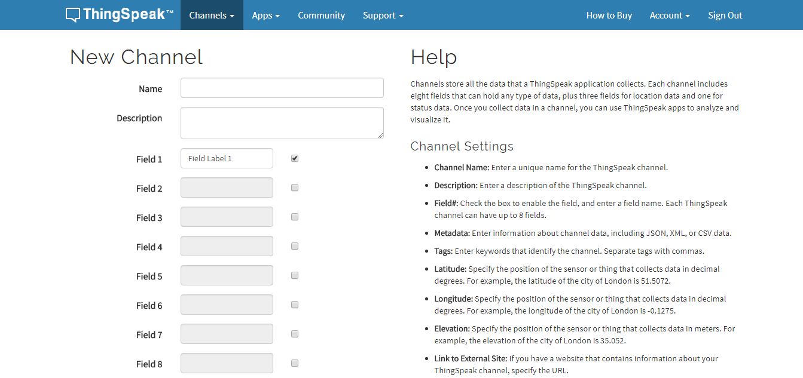Screen dimensions: 803x378
Task: Click the ThingSpeak logo icon
Action: 73,15
